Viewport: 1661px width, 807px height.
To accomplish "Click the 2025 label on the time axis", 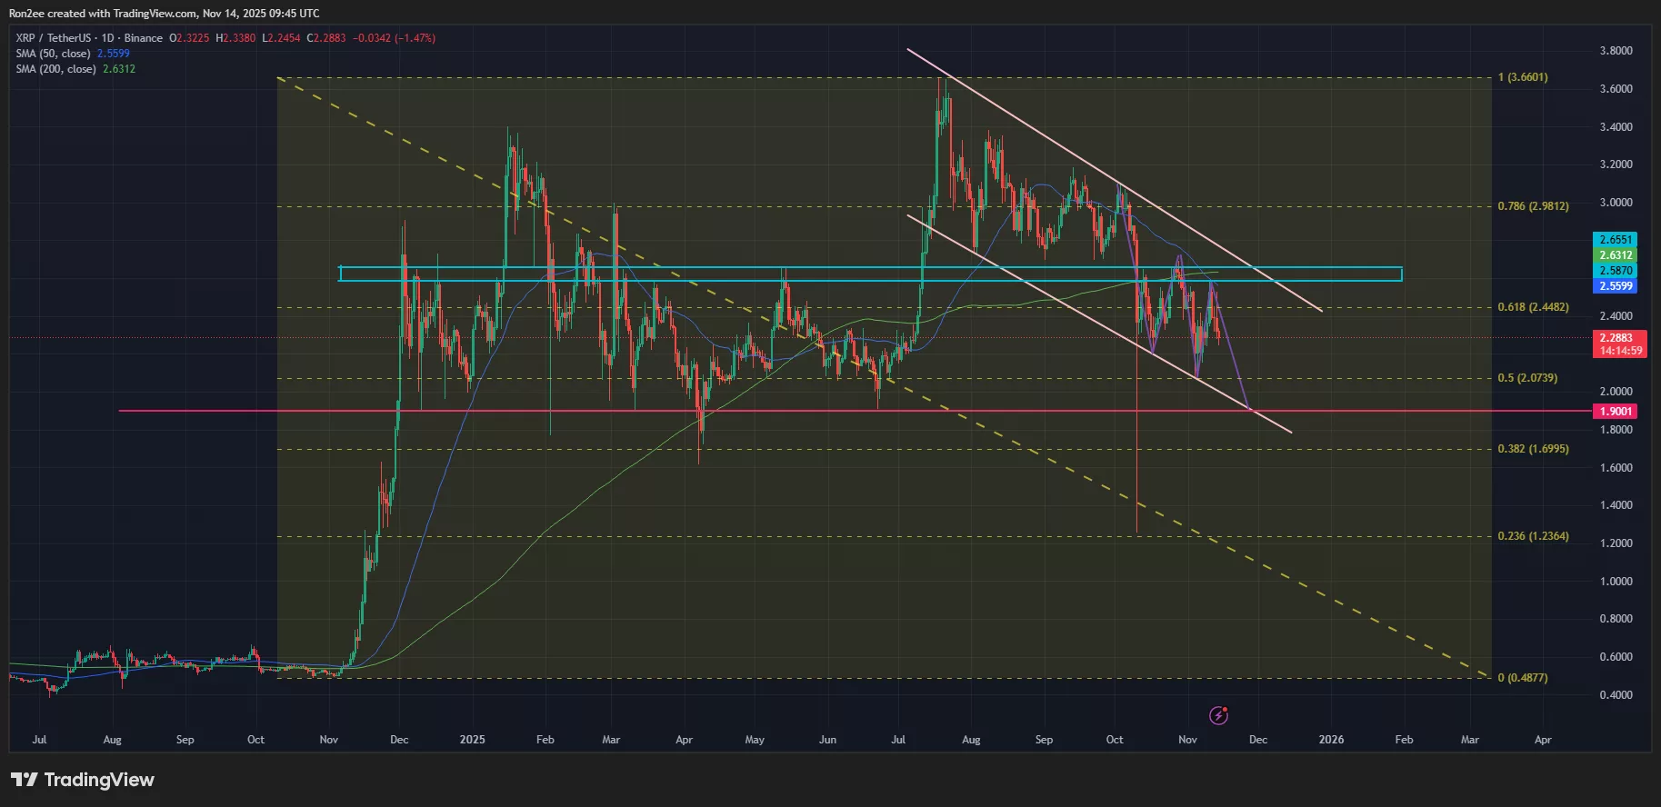I will click(472, 740).
